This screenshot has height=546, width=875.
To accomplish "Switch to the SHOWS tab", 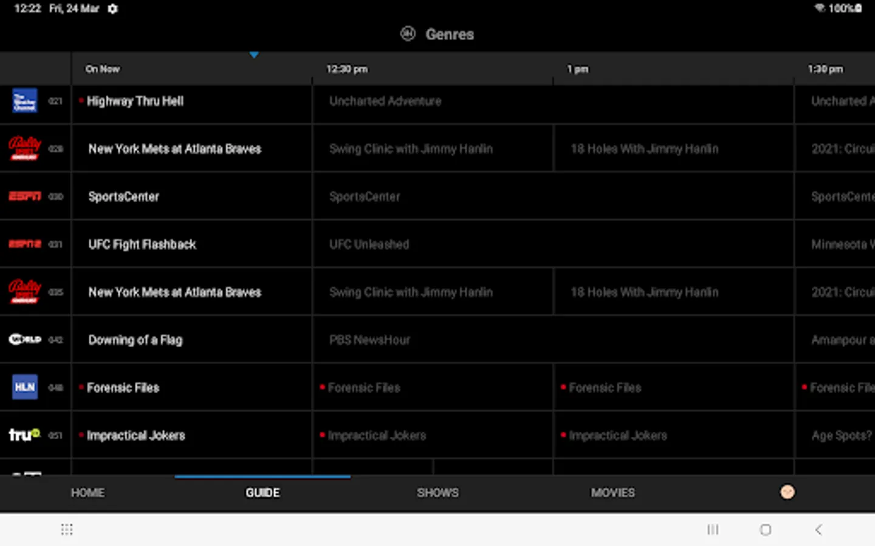I will point(437,493).
